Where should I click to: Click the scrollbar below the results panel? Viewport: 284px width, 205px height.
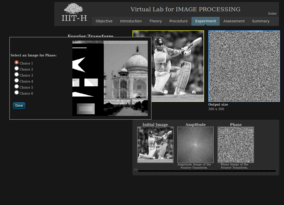click(x=205, y=171)
